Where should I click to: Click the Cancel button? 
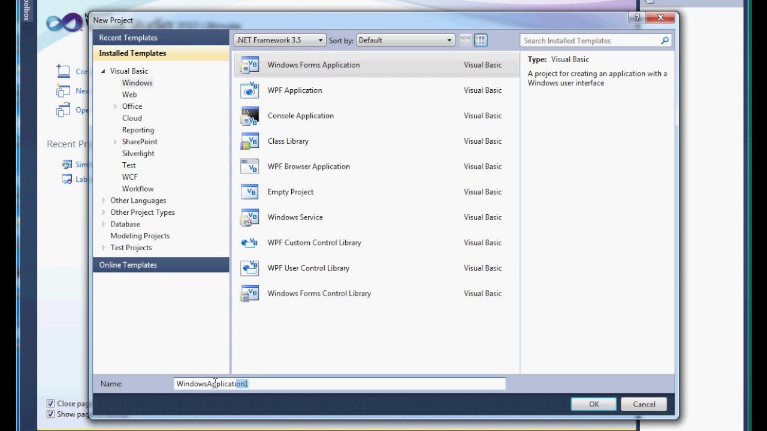pos(644,404)
